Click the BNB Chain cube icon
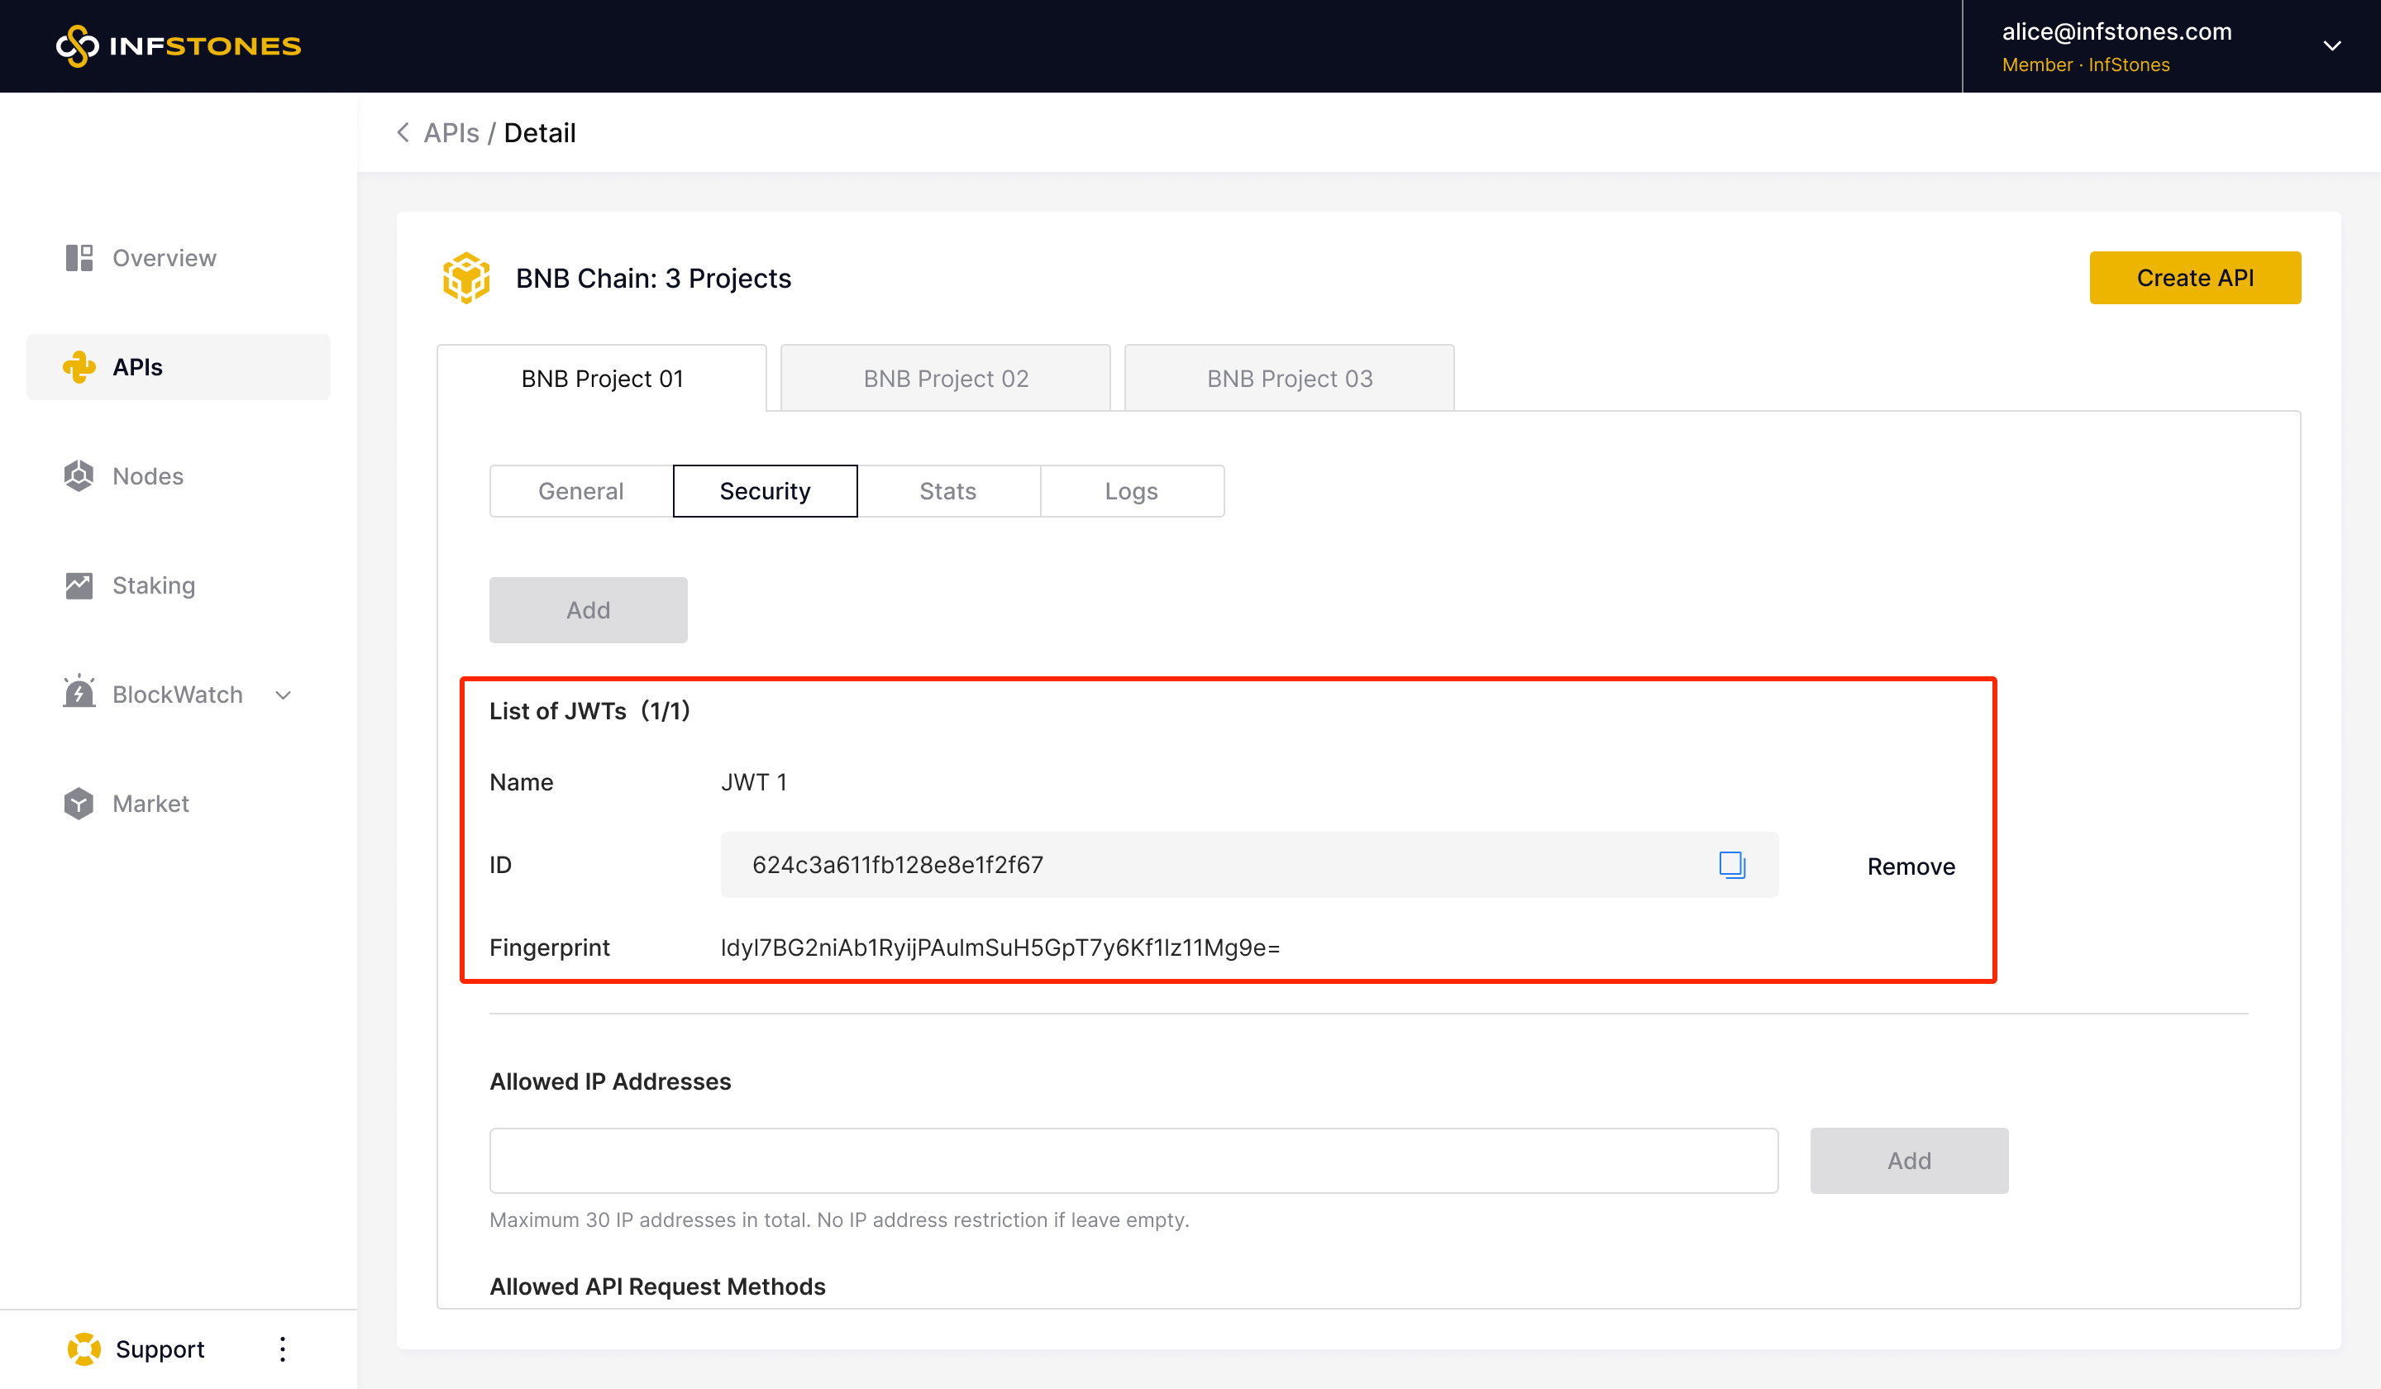Image resolution: width=2381 pixels, height=1389 pixels. pos(467,278)
